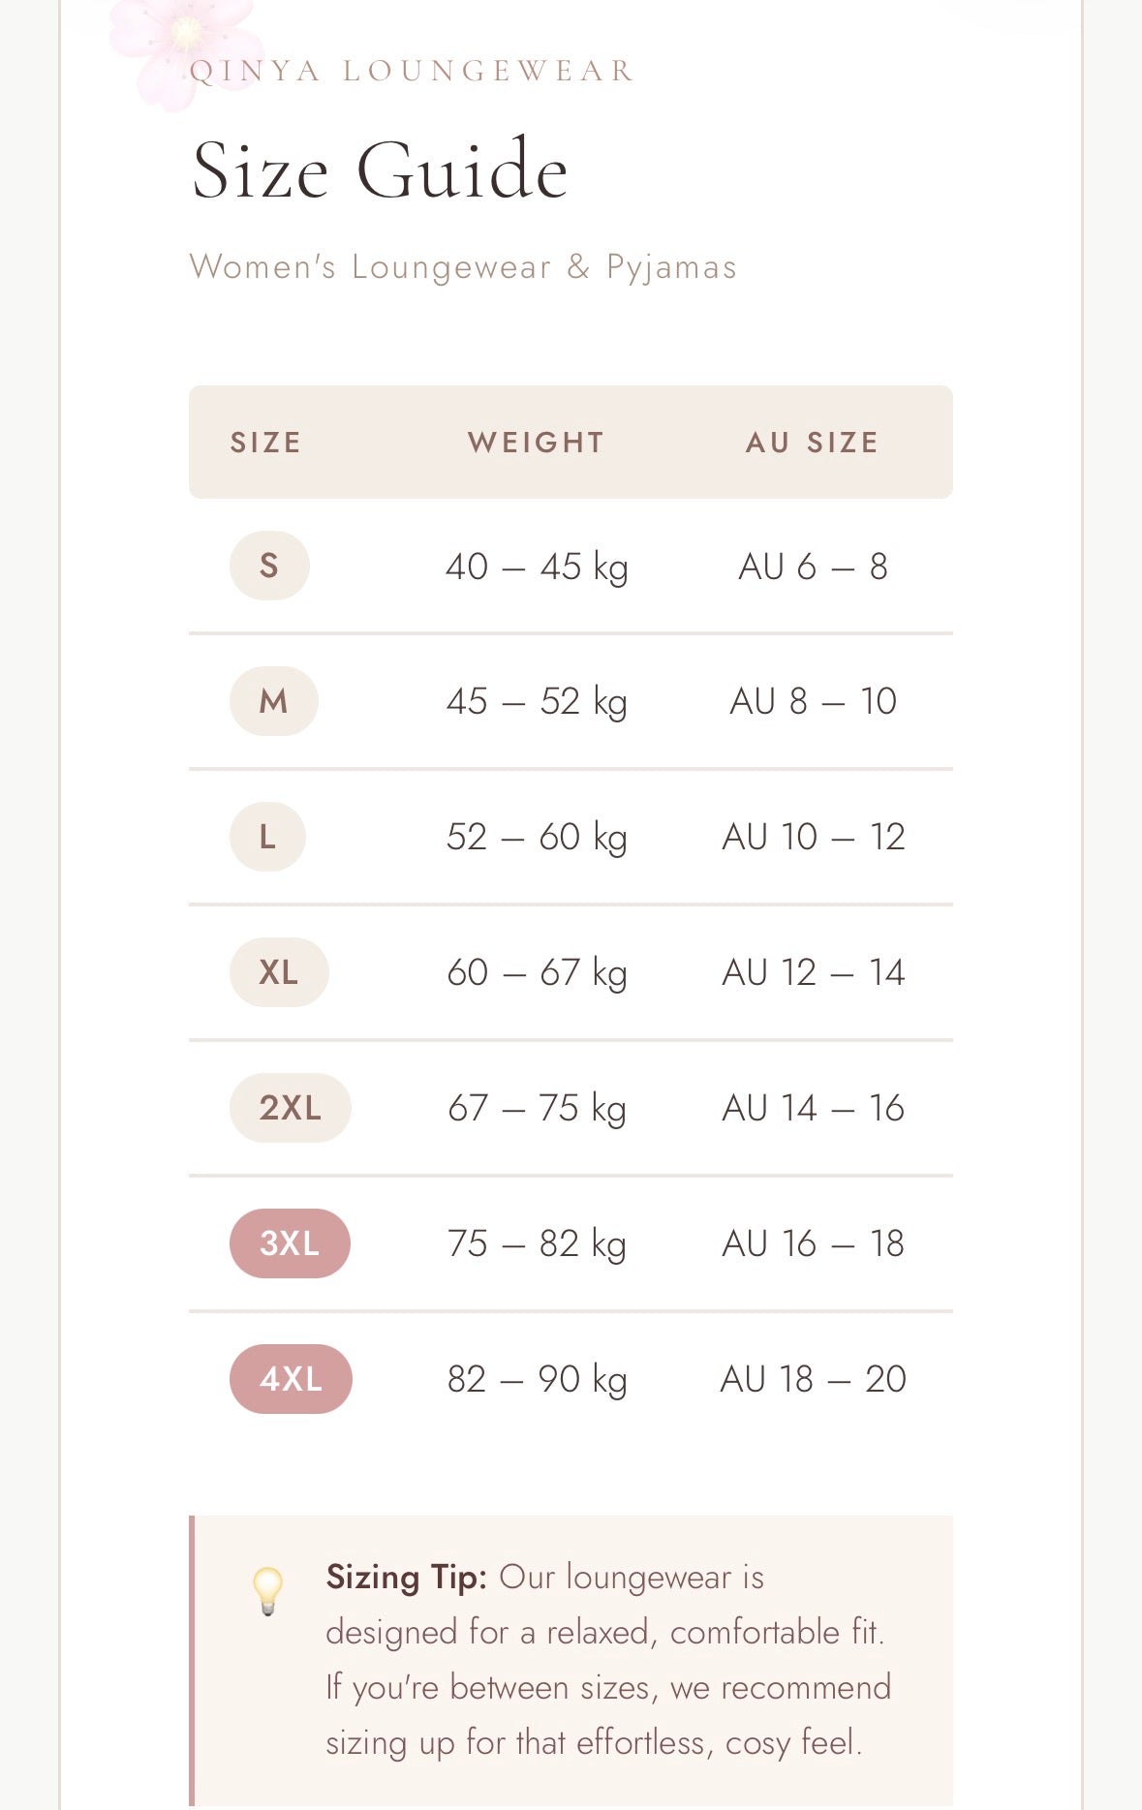Viewport: 1142px width, 1810px height.
Task: Select the pink 3XL size badge
Action: coord(290,1243)
